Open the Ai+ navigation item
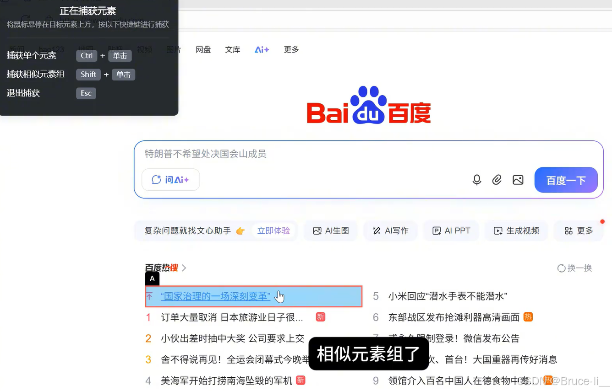This screenshot has width=612, height=391. click(x=262, y=49)
